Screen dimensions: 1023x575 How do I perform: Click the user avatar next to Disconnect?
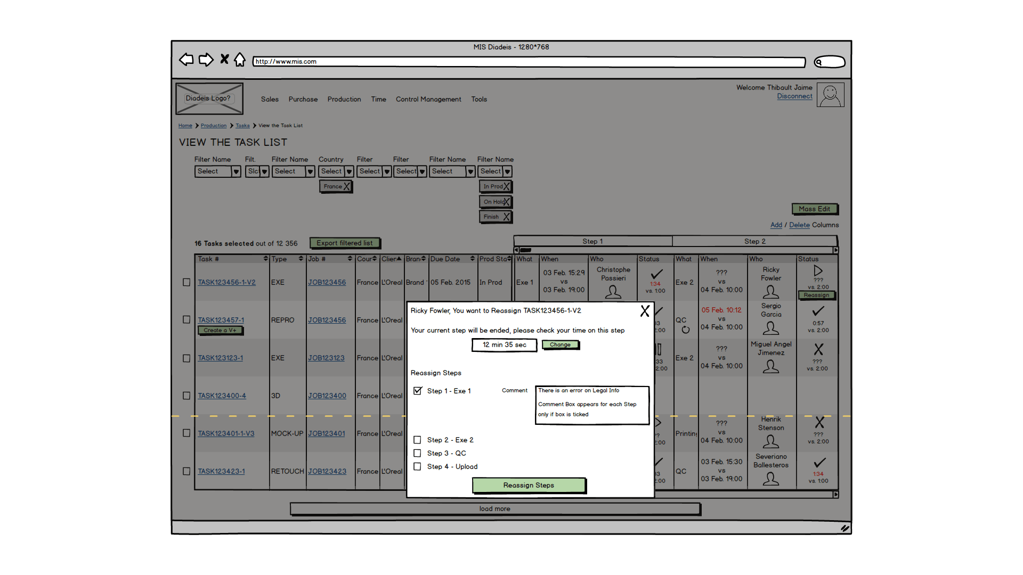click(830, 95)
